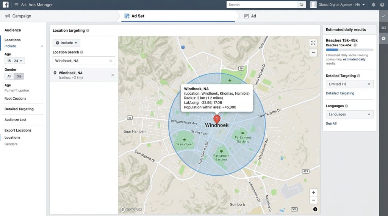Image resolution: width=388 pixels, height=216 pixels.
Task: Zoom out with the lower-right minus button
Action: point(313,200)
